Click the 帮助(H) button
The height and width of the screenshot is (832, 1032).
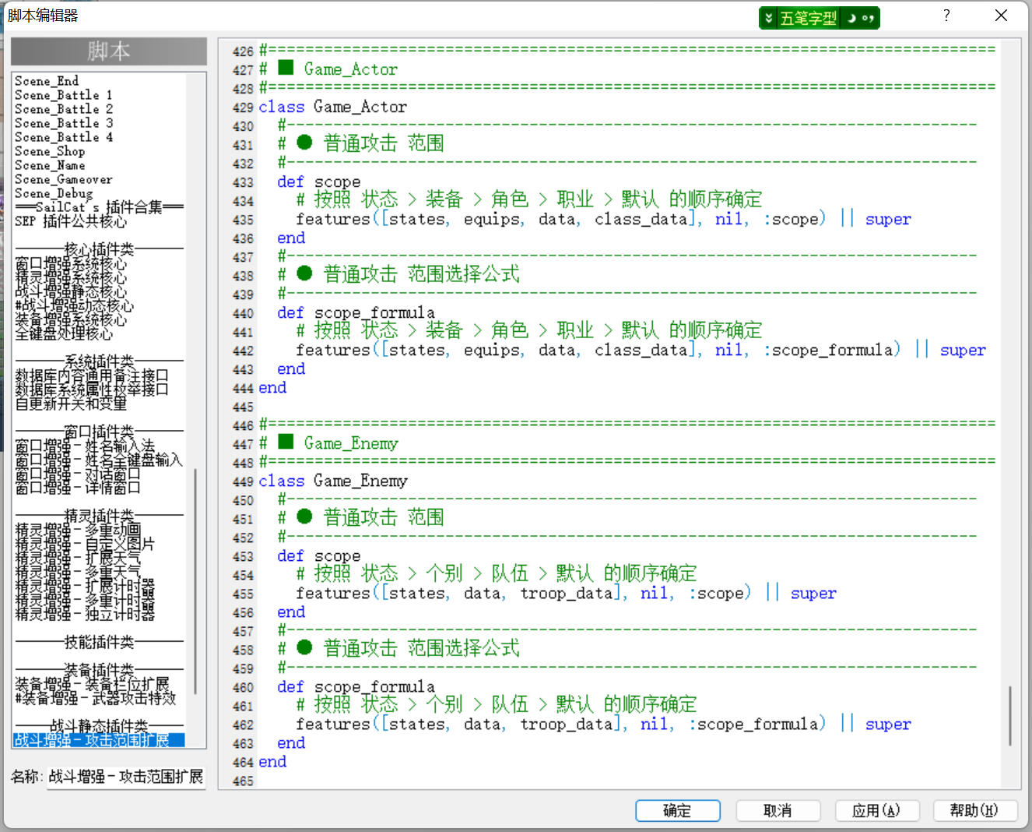point(975,810)
